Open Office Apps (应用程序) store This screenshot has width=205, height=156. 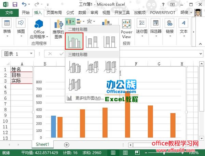click(x=39, y=29)
